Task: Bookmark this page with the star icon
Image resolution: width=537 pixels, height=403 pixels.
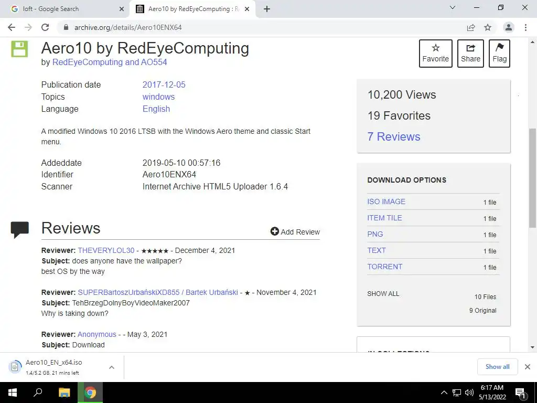Action: (x=488, y=27)
